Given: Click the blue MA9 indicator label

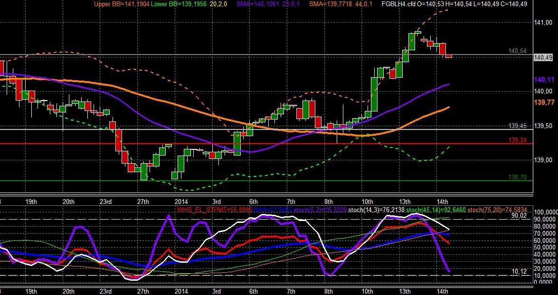Looking at the screenshot, I should click(x=273, y=210).
